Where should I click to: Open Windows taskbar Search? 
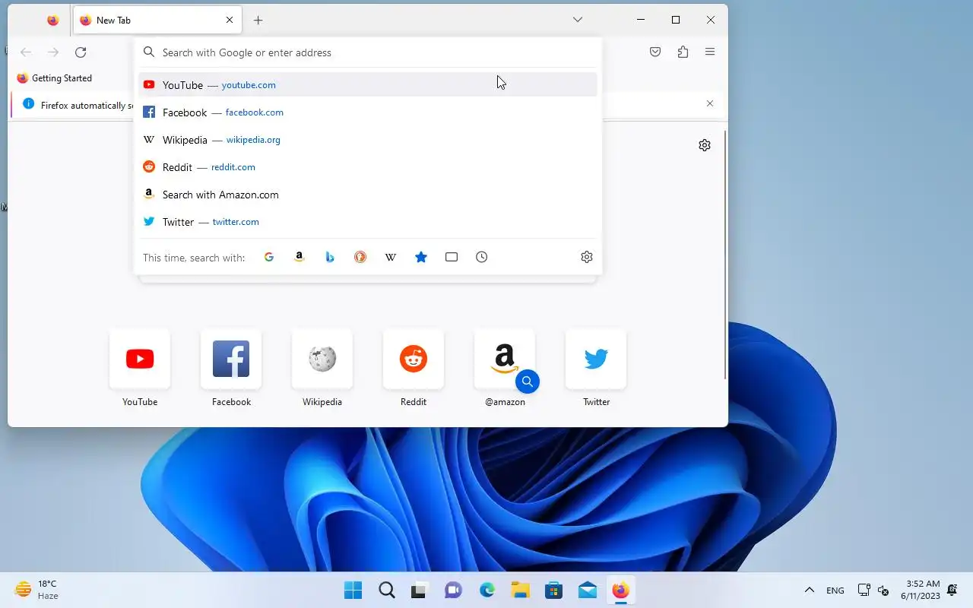pos(387,590)
